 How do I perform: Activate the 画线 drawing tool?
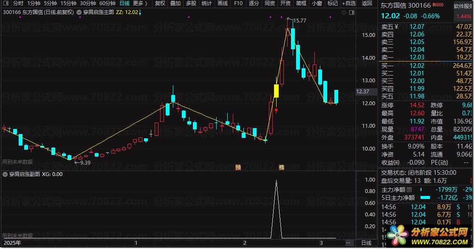(223, 3)
